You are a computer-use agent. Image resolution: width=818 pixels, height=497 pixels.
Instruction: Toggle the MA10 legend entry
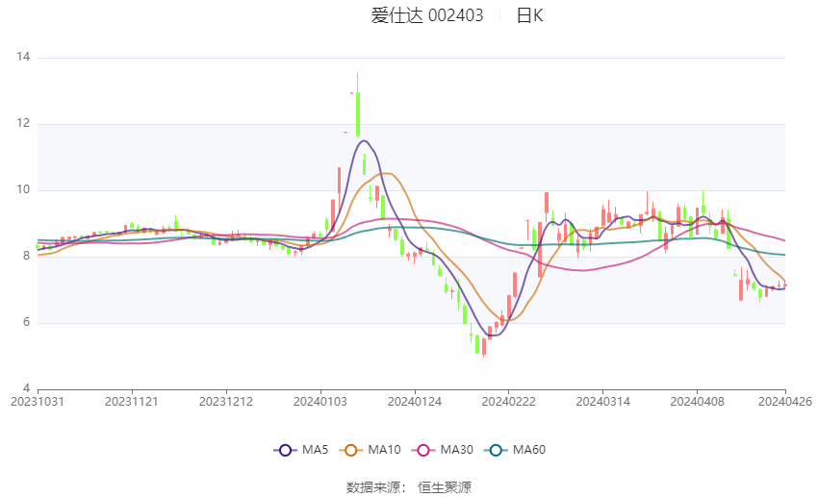click(370, 450)
